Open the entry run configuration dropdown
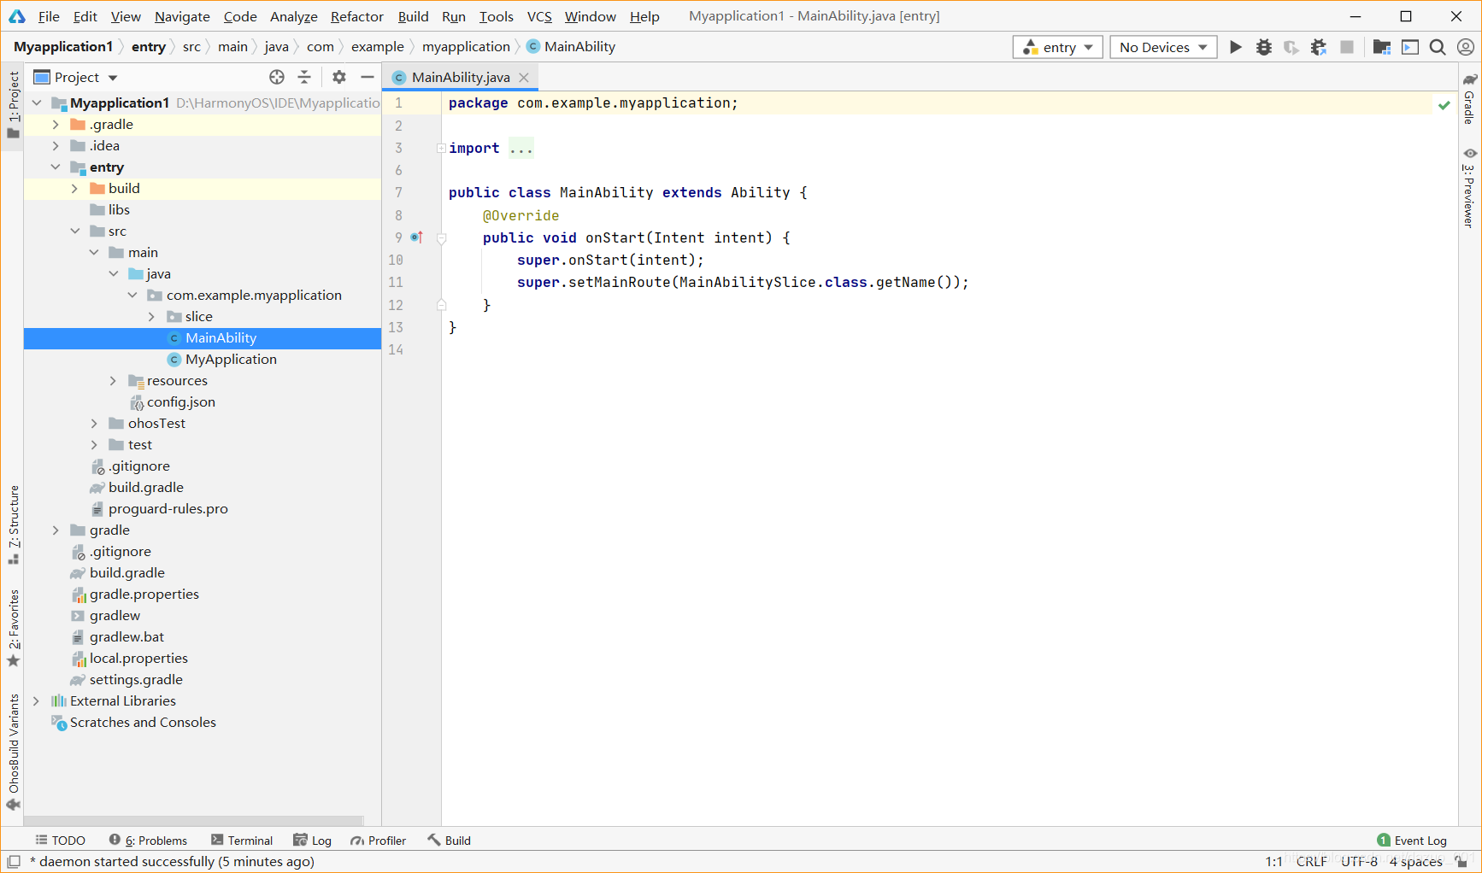Viewport: 1482px width, 873px height. coord(1058,47)
